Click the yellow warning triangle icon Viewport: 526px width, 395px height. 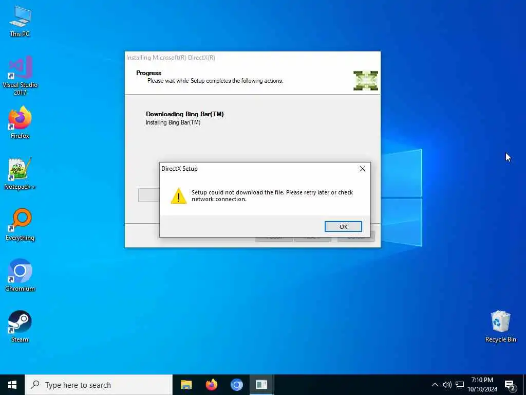[178, 196]
